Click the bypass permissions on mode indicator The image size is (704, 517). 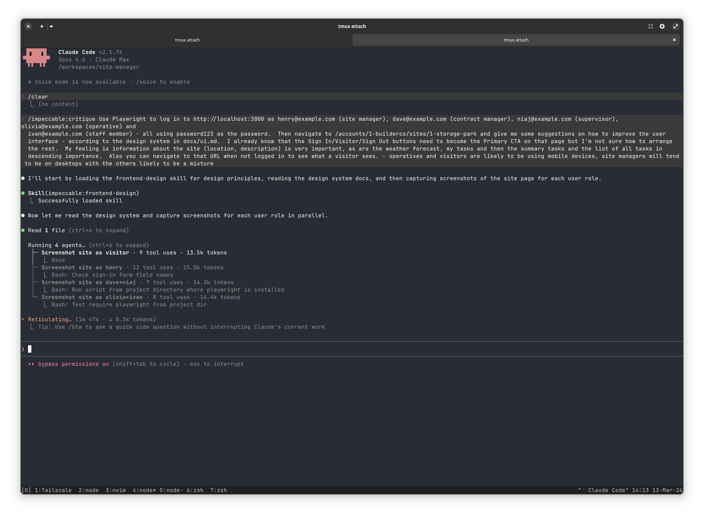(x=73, y=364)
